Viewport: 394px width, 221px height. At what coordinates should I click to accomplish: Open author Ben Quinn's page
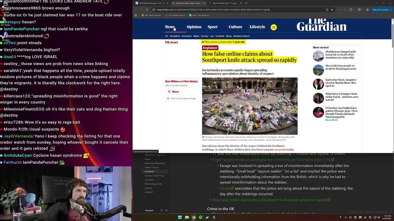(x=191, y=81)
